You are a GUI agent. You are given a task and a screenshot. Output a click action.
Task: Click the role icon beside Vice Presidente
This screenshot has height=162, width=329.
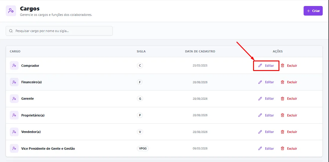point(14,149)
